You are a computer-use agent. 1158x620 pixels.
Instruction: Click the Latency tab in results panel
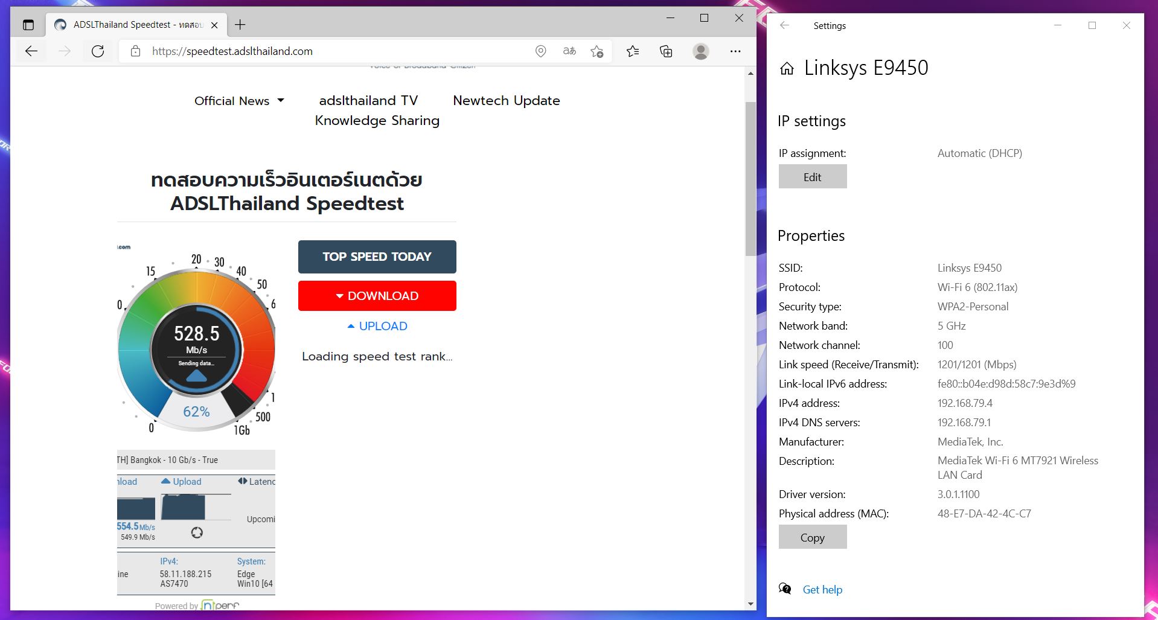click(x=257, y=482)
